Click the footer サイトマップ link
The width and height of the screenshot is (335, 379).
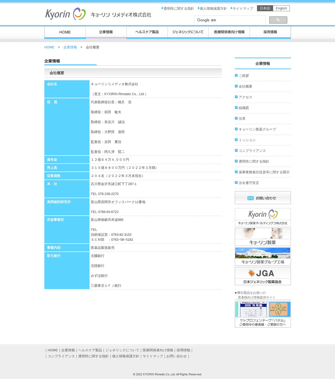[x=153, y=356]
